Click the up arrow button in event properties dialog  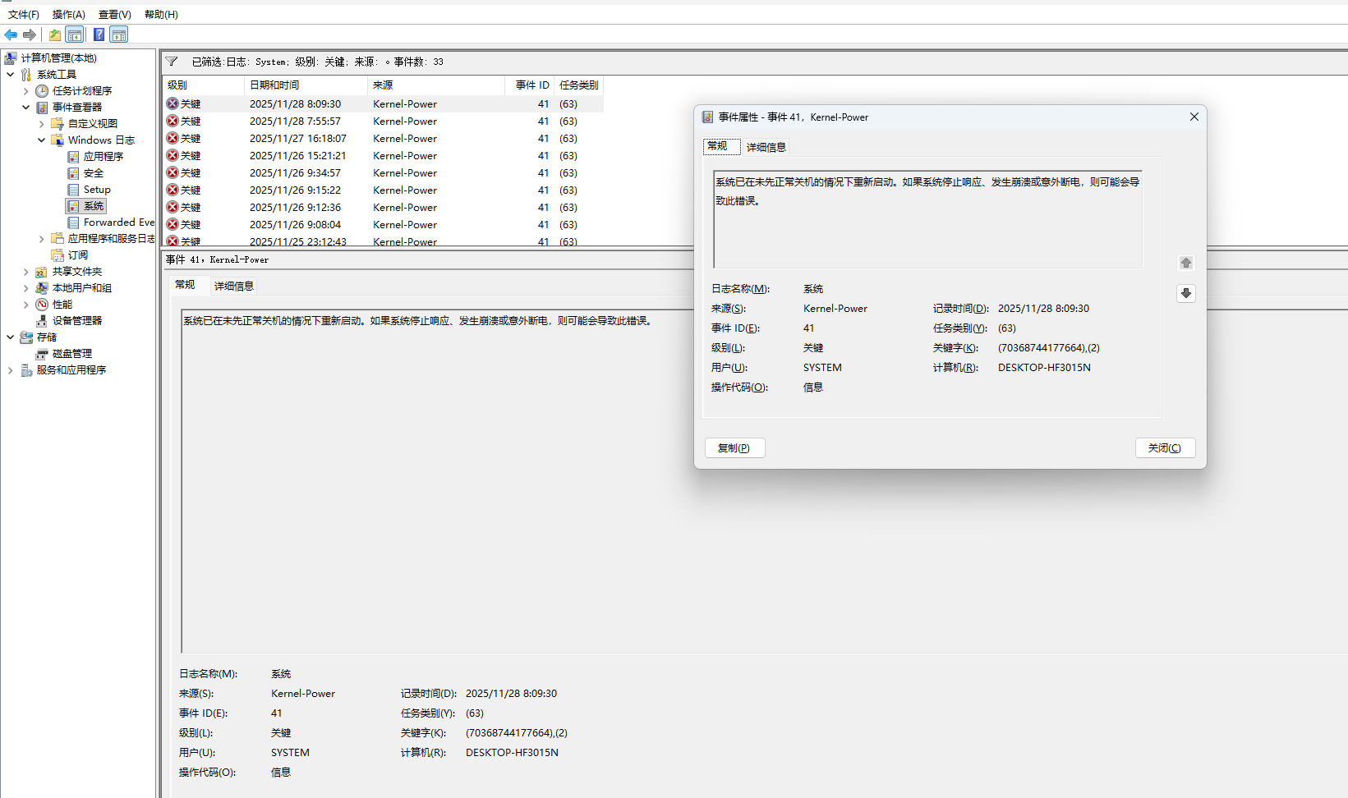pos(1186,263)
